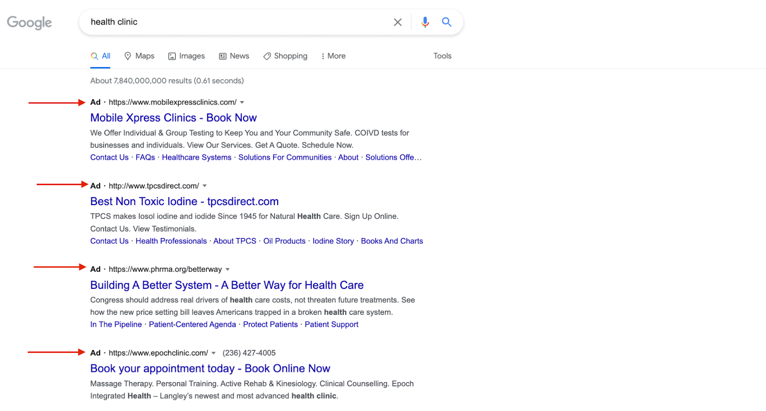This screenshot has height=411, width=766.
Task: Open the Patient Support sitelink
Action: click(x=331, y=325)
